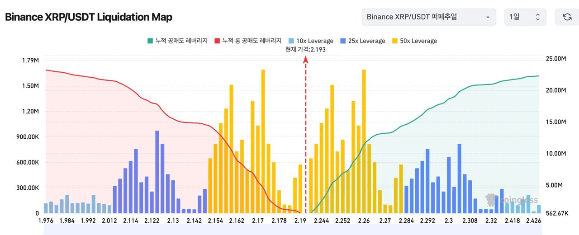Click the green 누적 공매도 legend swatch
Image resolution: width=579 pixels, height=235 pixels.
click(x=150, y=41)
